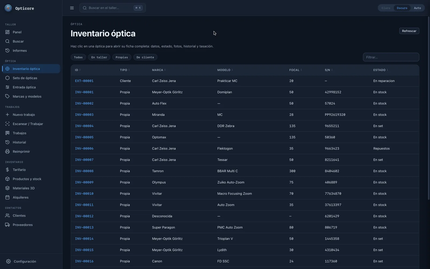Click the Inventario óptica aperture icon
This screenshot has width=430, height=269.
7,69
